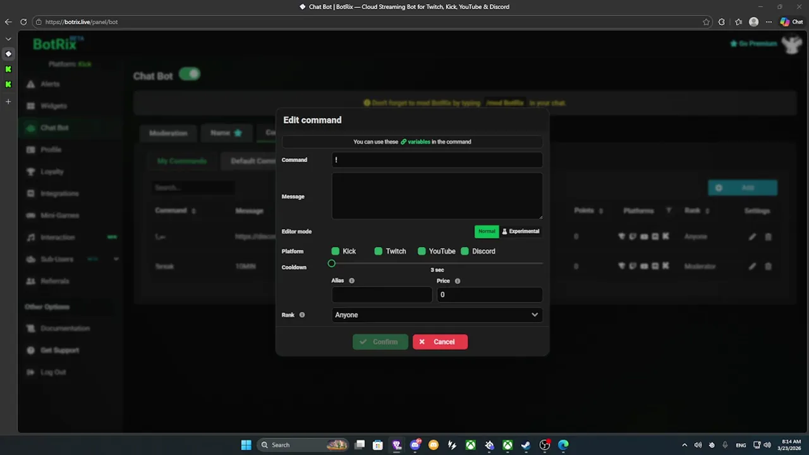
Task: Open the variables link
Action: tap(415, 142)
